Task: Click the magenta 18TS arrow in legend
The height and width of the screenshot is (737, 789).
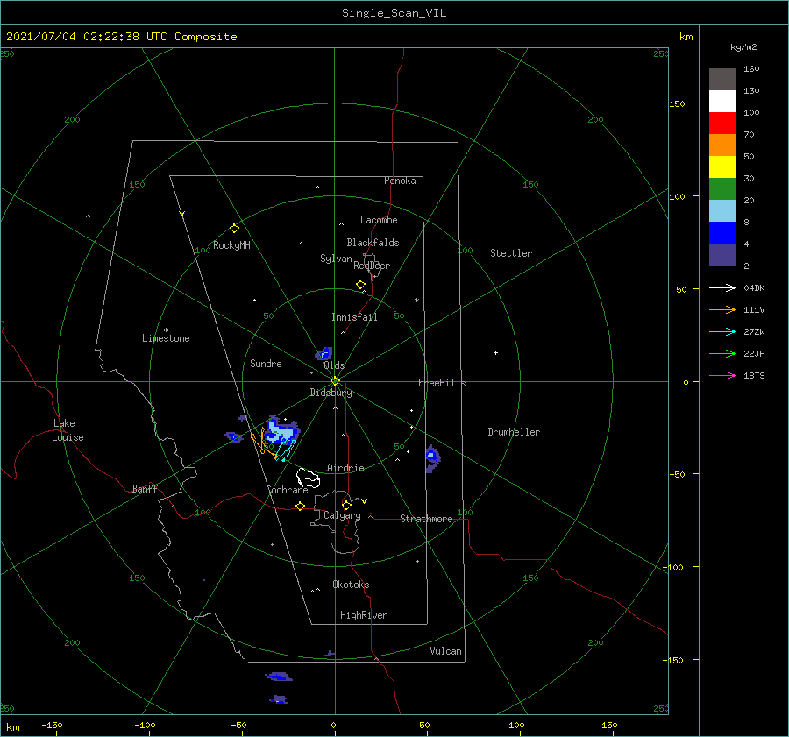Action: coord(722,375)
